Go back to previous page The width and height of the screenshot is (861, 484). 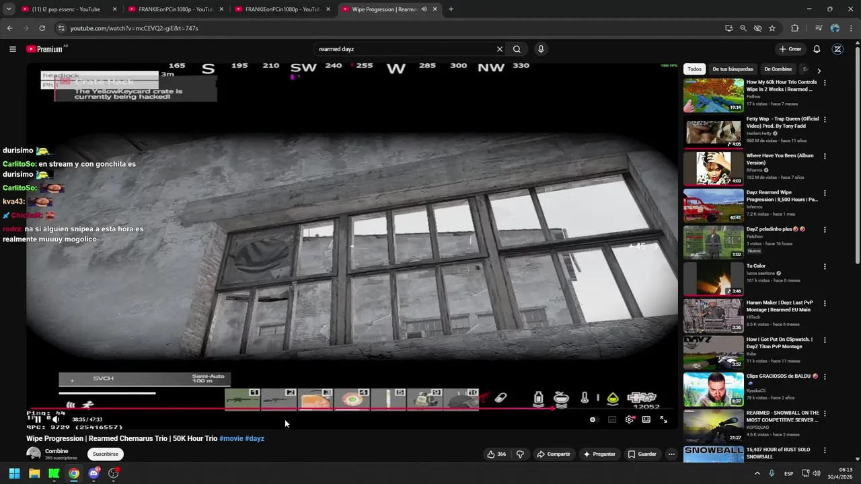click(9, 28)
